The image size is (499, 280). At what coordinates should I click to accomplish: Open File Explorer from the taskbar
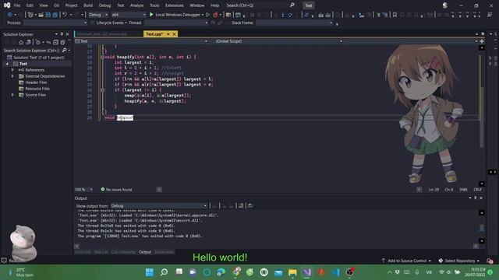point(292,272)
